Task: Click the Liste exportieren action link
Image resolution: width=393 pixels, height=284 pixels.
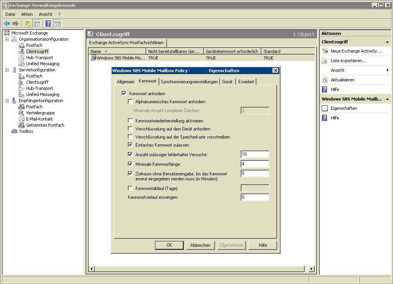Action: pyautogui.click(x=348, y=61)
